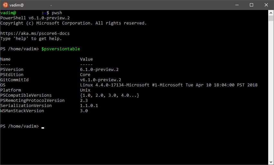The width and height of the screenshot is (274, 165).
Task: Click the PSCompatibleVersions value list
Action: 110,95
